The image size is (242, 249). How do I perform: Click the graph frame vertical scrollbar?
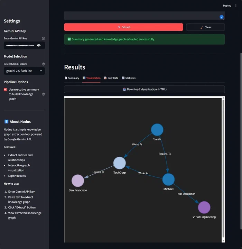(223, 168)
